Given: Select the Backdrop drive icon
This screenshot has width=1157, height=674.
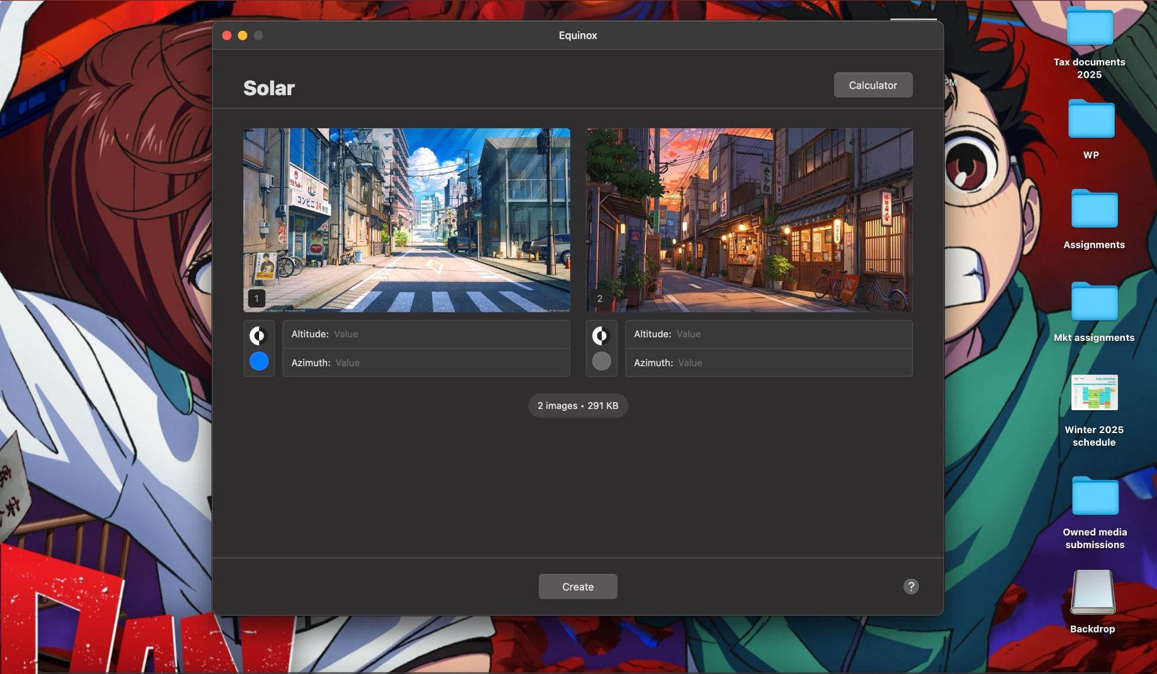Looking at the screenshot, I should coord(1092,593).
